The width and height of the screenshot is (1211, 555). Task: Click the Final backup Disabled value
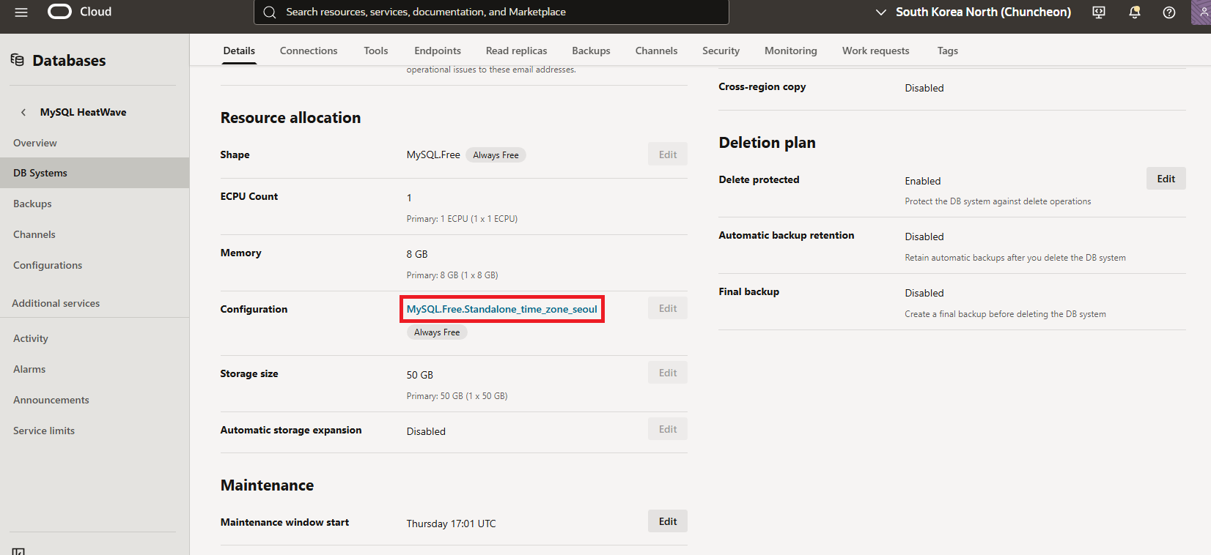pyautogui.click(x=924, y=293)
